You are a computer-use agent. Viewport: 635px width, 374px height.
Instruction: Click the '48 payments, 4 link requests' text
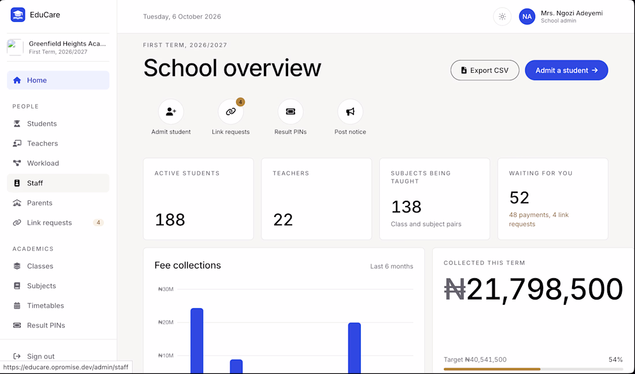[x=539, y=219]
